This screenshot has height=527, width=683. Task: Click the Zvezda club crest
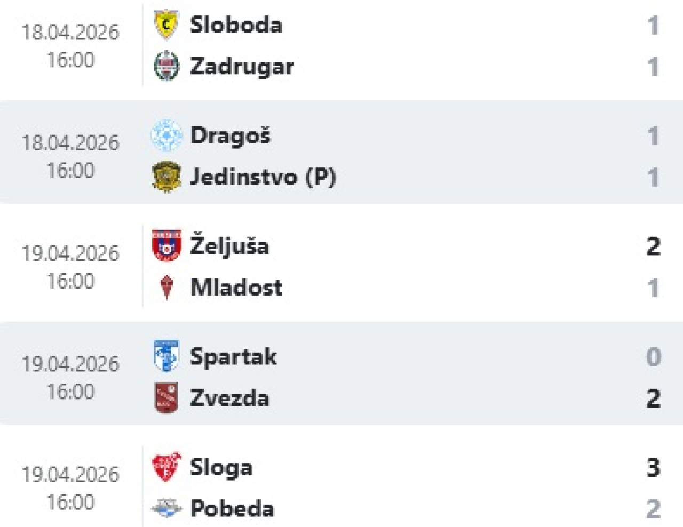pos(166,398)
